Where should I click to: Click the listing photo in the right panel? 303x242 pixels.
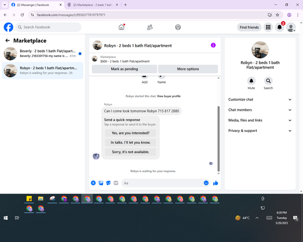[x=260, y=50]
